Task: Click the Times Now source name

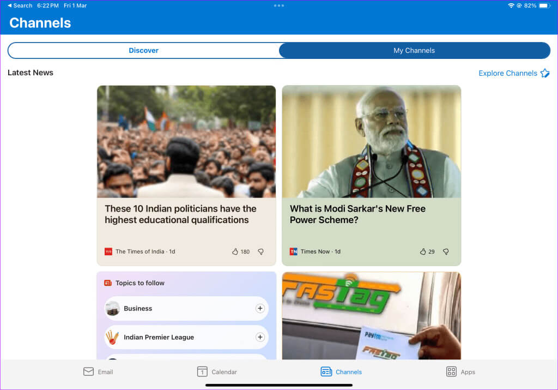Action: tap(315, 251)
